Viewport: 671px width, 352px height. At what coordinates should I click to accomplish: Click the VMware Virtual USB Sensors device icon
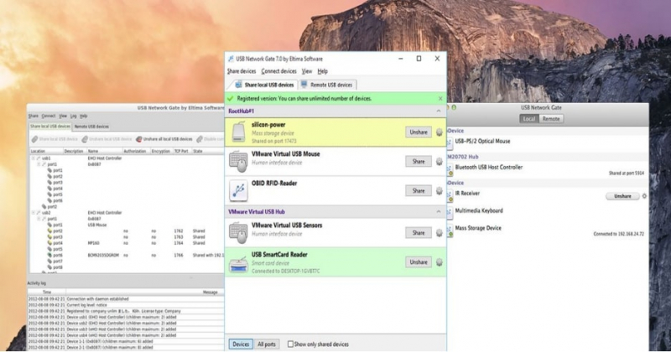(238, 233)
